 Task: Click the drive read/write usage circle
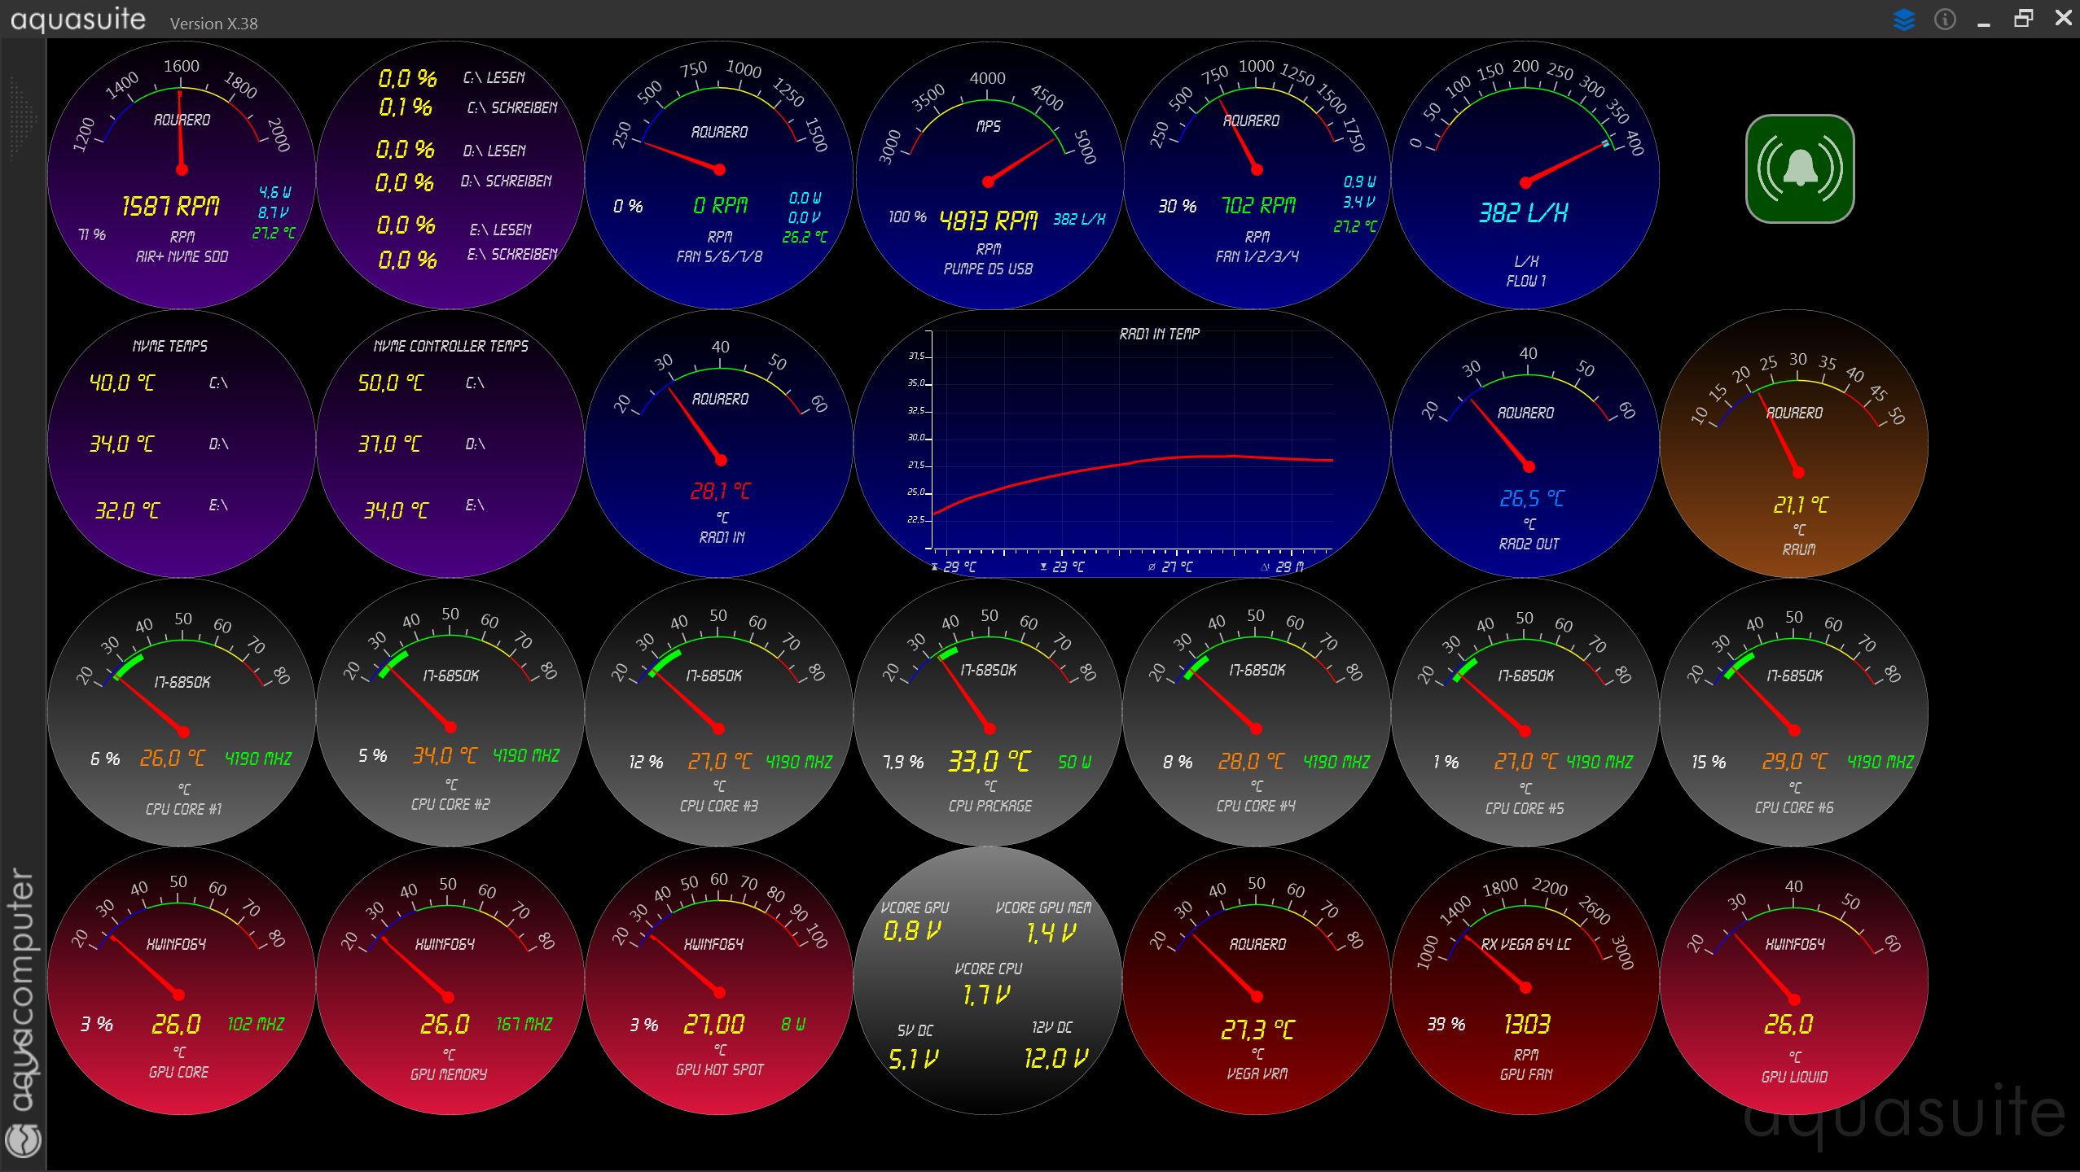[x=450, y=175]
